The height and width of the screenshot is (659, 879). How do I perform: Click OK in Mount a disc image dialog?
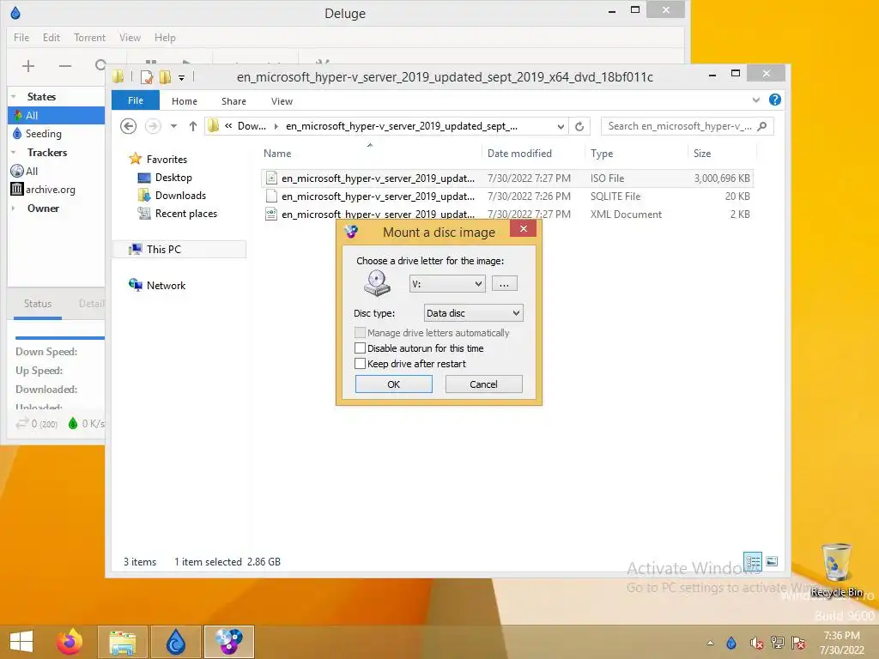pyautogui.click(x=393, y=384)
